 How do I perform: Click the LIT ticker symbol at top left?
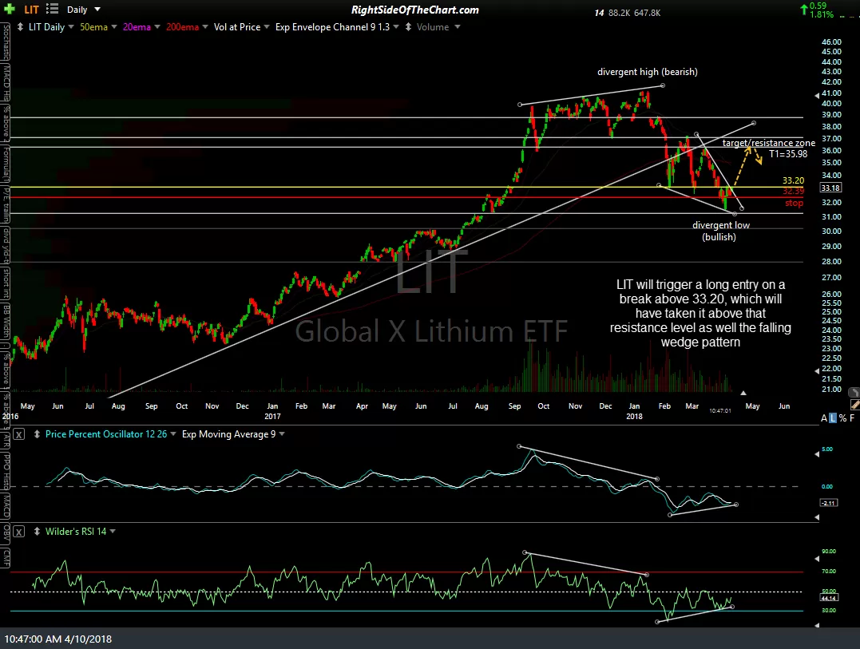point(31,10)
